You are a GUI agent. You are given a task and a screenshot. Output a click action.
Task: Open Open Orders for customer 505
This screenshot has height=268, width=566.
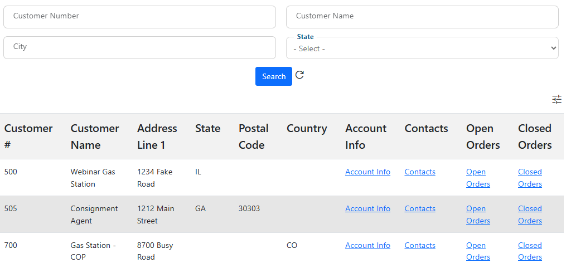tap(477, 215)
